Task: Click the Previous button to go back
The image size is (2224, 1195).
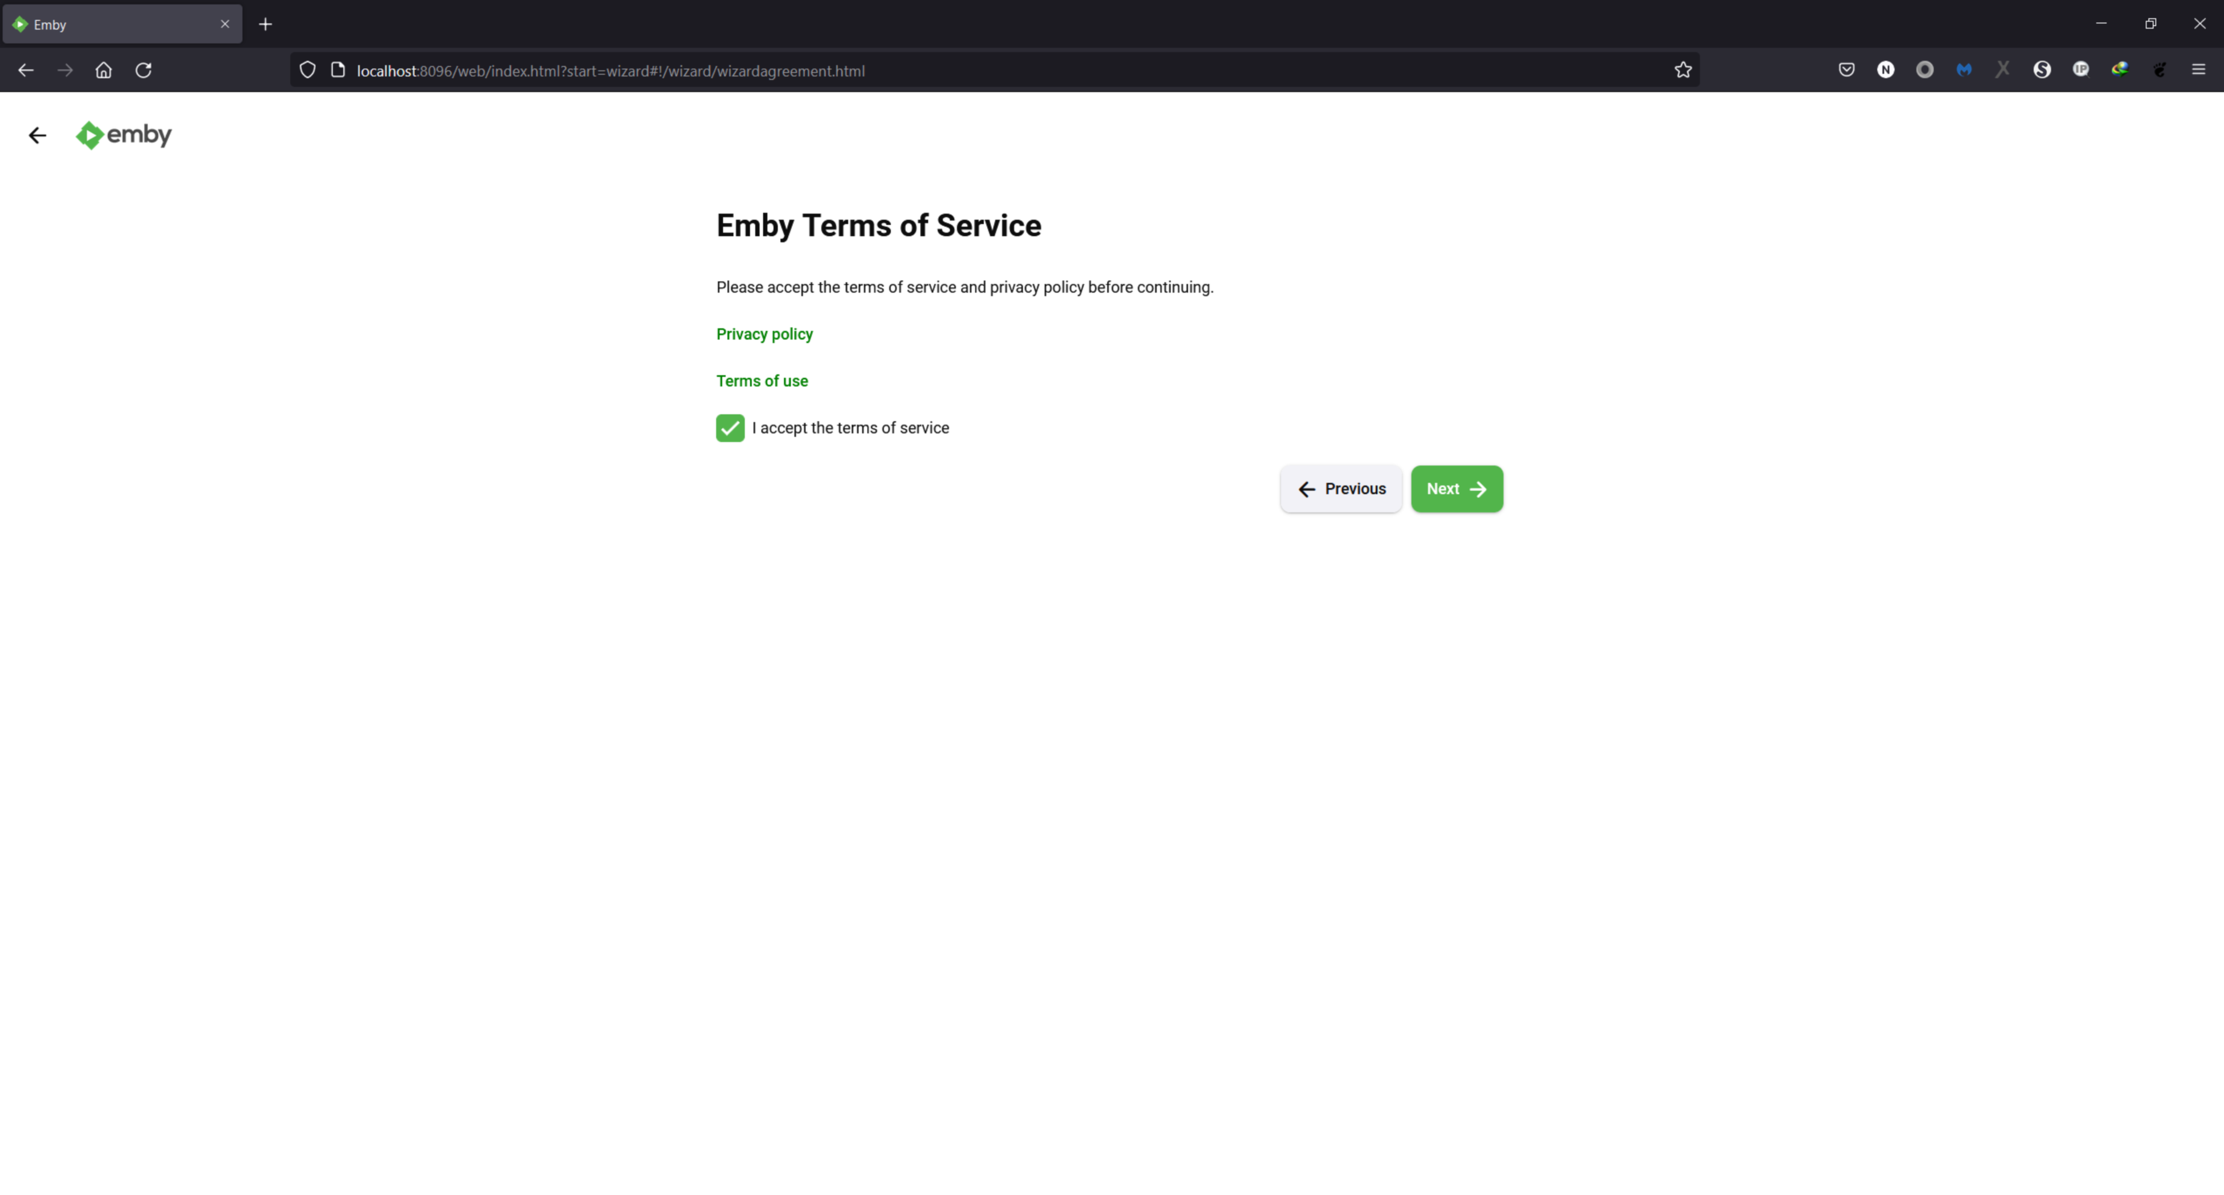Action: pos(1339,487)
